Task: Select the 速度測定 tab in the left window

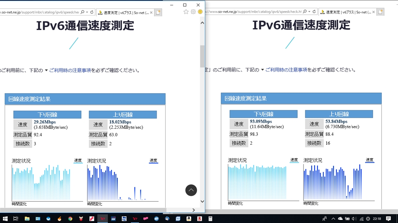Action: 125,12
